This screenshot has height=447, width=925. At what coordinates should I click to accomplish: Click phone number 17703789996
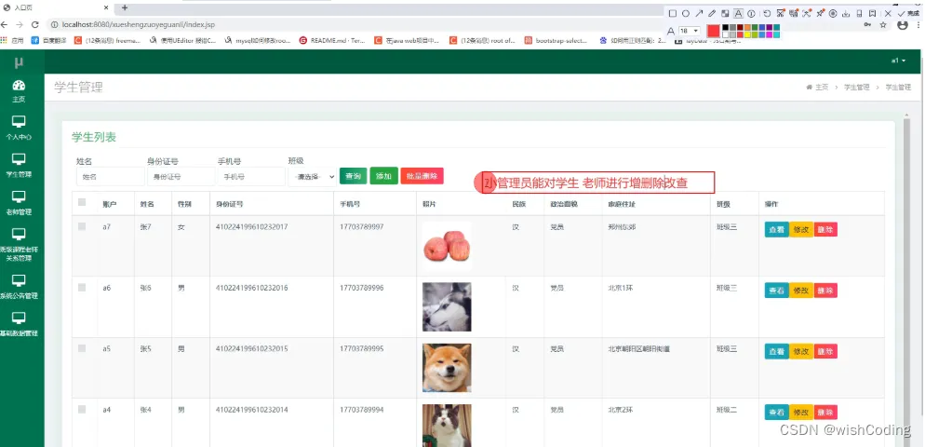pos(362,288)
